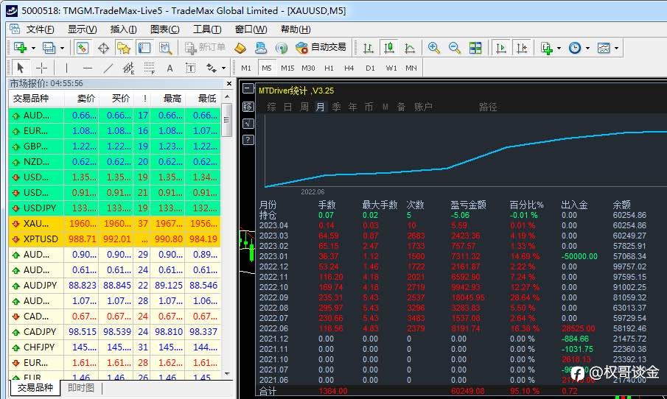This screenshot has width=667, height=399.
Task: Switch timeframe to M1
Action: pyautogui.click(x=246, y=68)
